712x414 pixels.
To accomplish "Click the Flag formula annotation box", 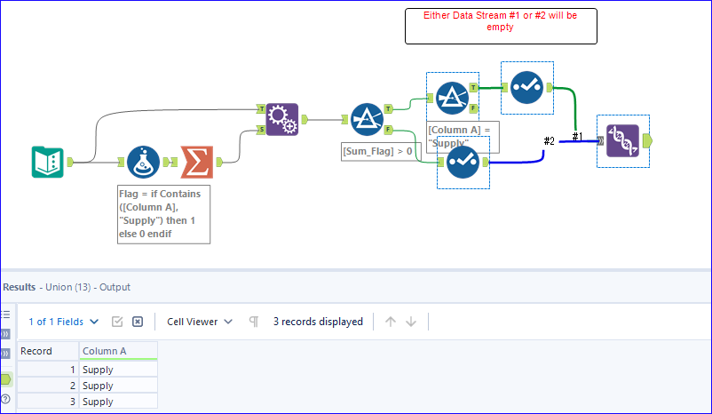I will (x=164, y=214).
